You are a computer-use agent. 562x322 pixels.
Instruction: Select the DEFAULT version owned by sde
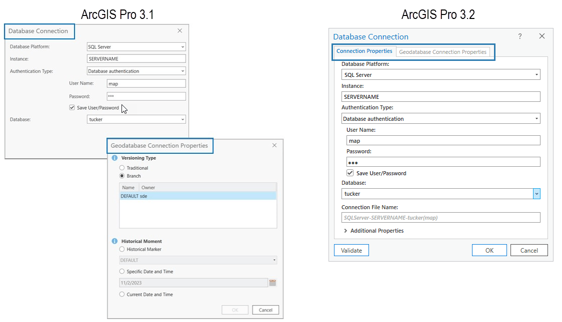[x=140, y=196]
